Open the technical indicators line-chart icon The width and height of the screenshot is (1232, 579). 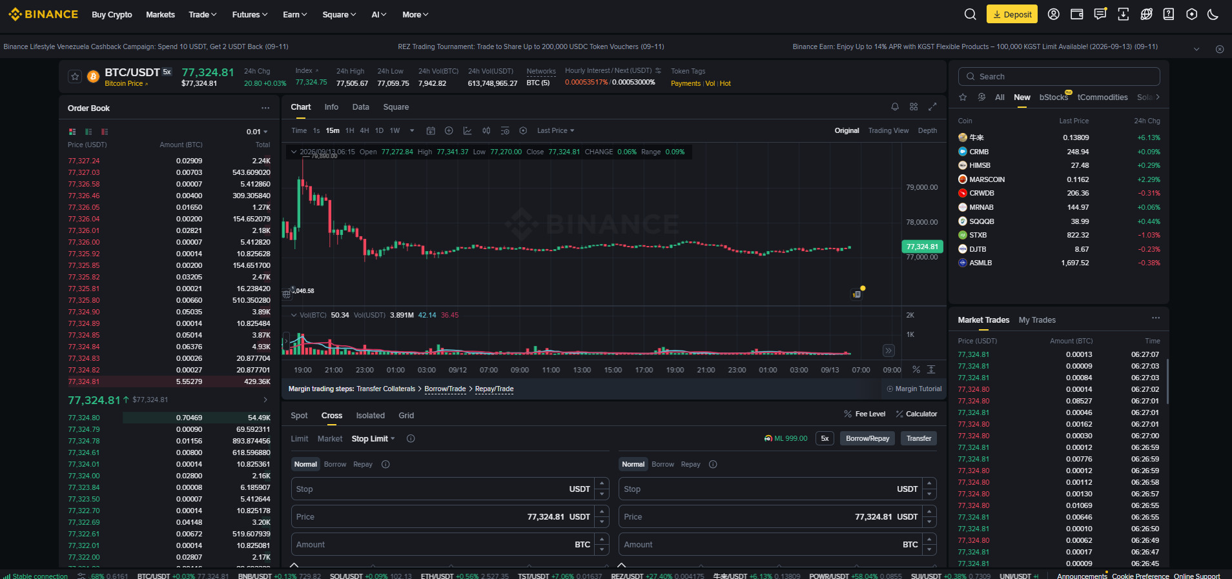(x=467, y=130)
